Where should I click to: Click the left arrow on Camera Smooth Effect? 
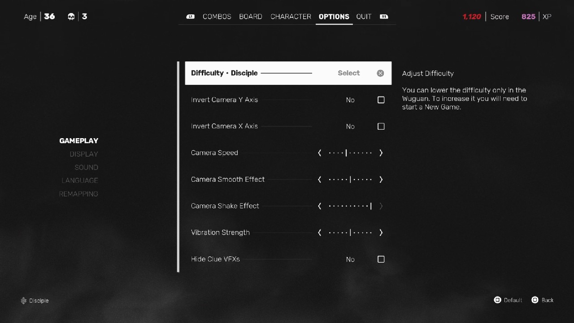(x=319, y=179)
